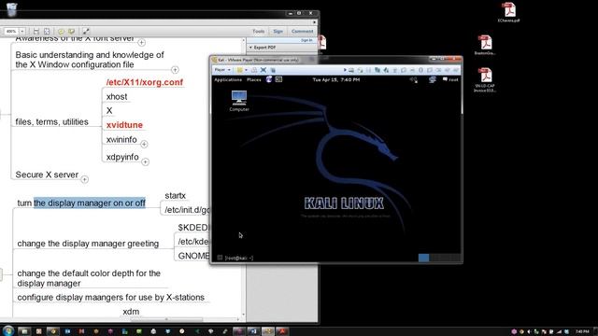Expand the xdpyinfo node
This screenshot has height=336, width=598.
(x=146, y=161)
